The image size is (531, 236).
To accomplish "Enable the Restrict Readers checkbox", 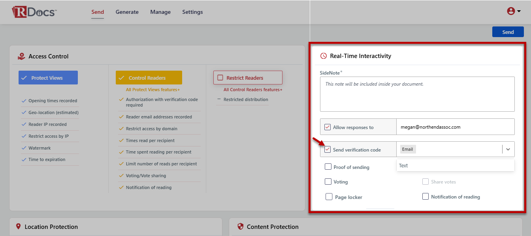I will coord(220,78).
